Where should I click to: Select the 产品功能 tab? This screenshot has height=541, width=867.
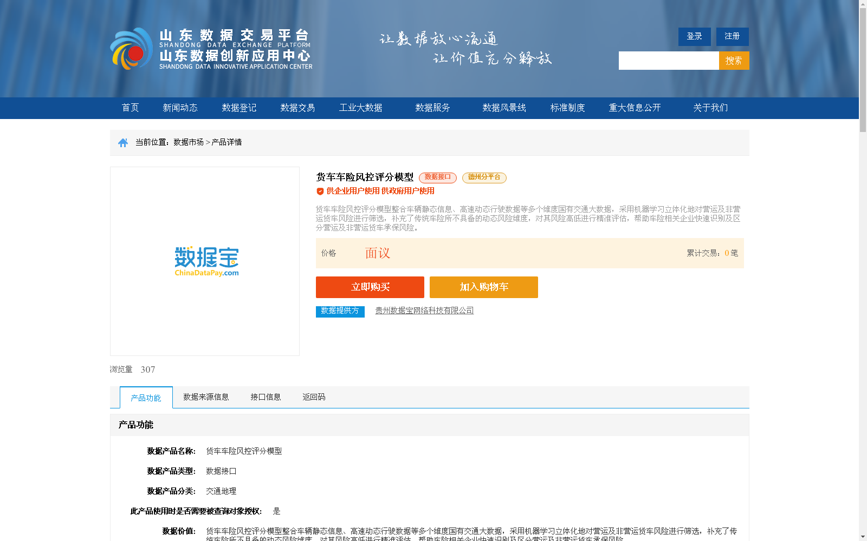146,398
